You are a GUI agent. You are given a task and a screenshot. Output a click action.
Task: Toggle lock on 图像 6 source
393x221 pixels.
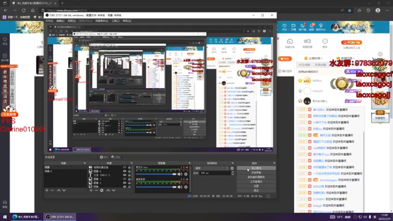click(x=129, y=171)
